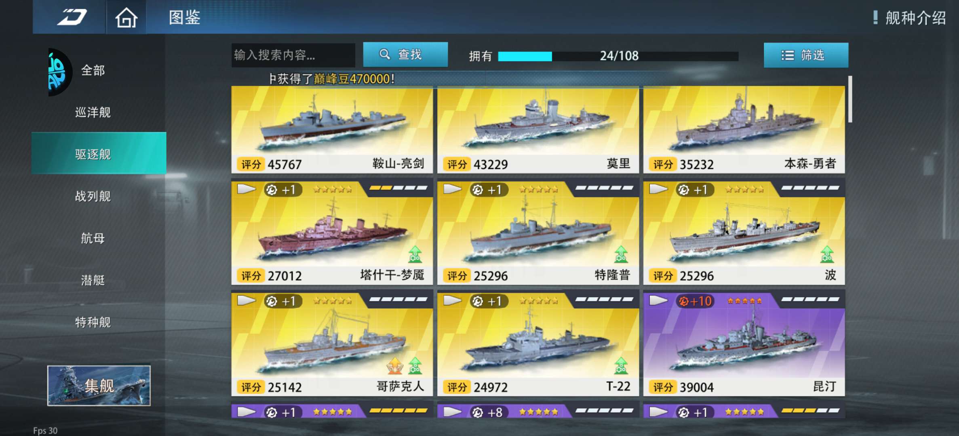Click the 拥有 24/108 progress bar
The image size is (959, 436).
[x=618, y=56]
